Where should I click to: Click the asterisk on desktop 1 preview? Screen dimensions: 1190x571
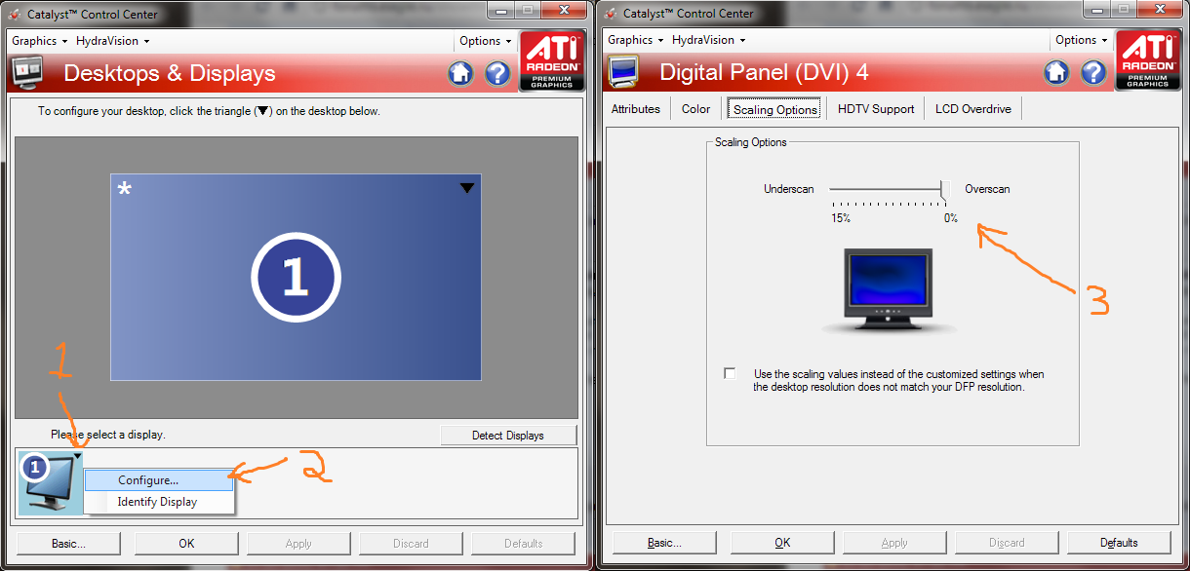click(124, 189)
